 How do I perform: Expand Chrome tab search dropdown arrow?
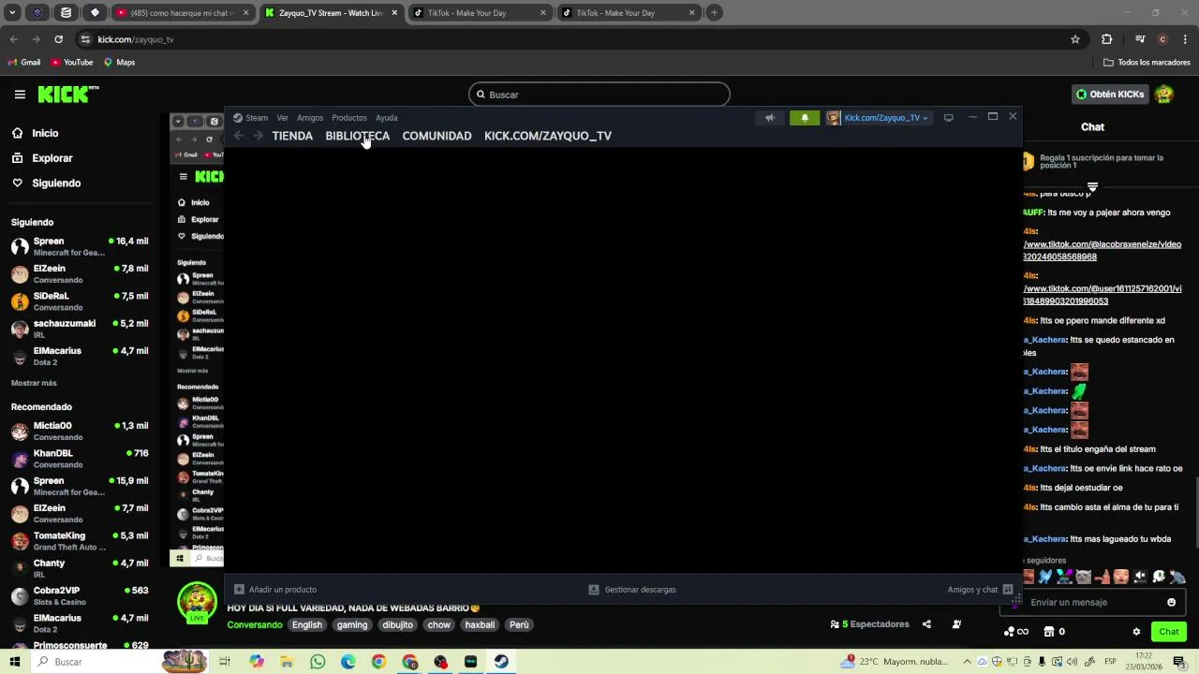pyautogui.click(x=12, y=13)
